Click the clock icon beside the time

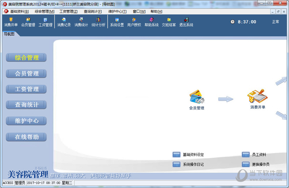point(232,22)
